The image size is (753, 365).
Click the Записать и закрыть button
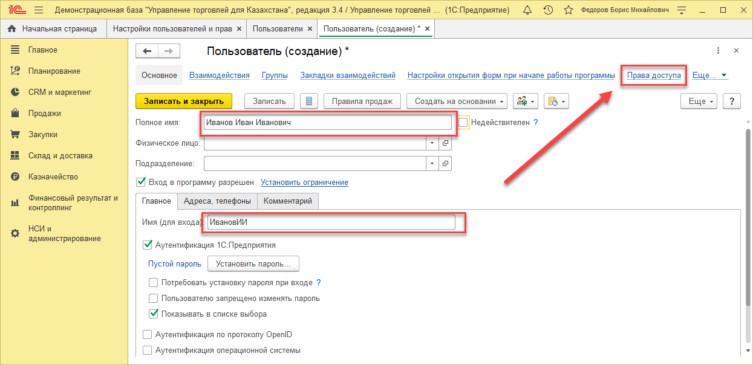(183, 102)
